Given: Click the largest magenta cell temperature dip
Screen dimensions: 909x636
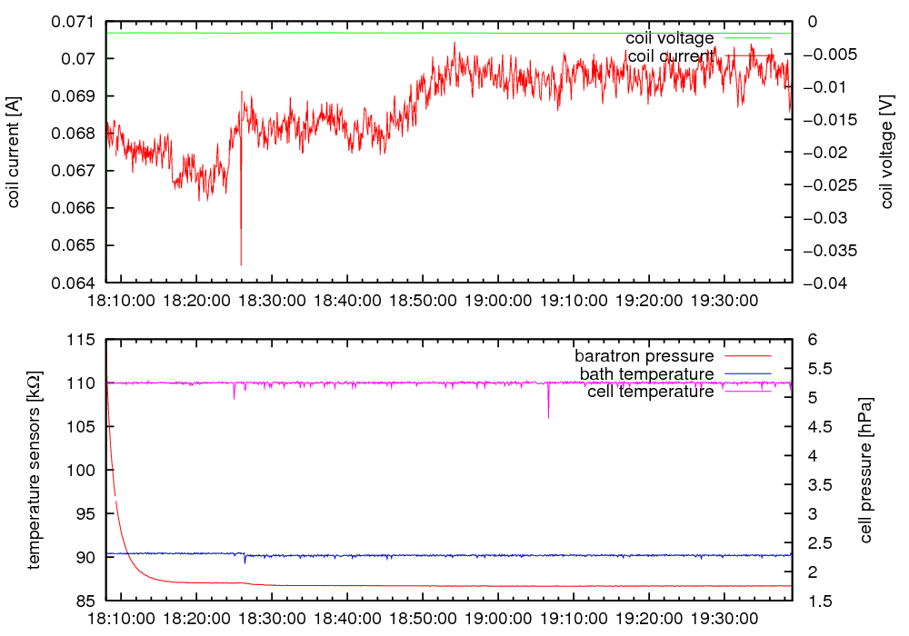Looking at the screenshot, I should 548,416.
